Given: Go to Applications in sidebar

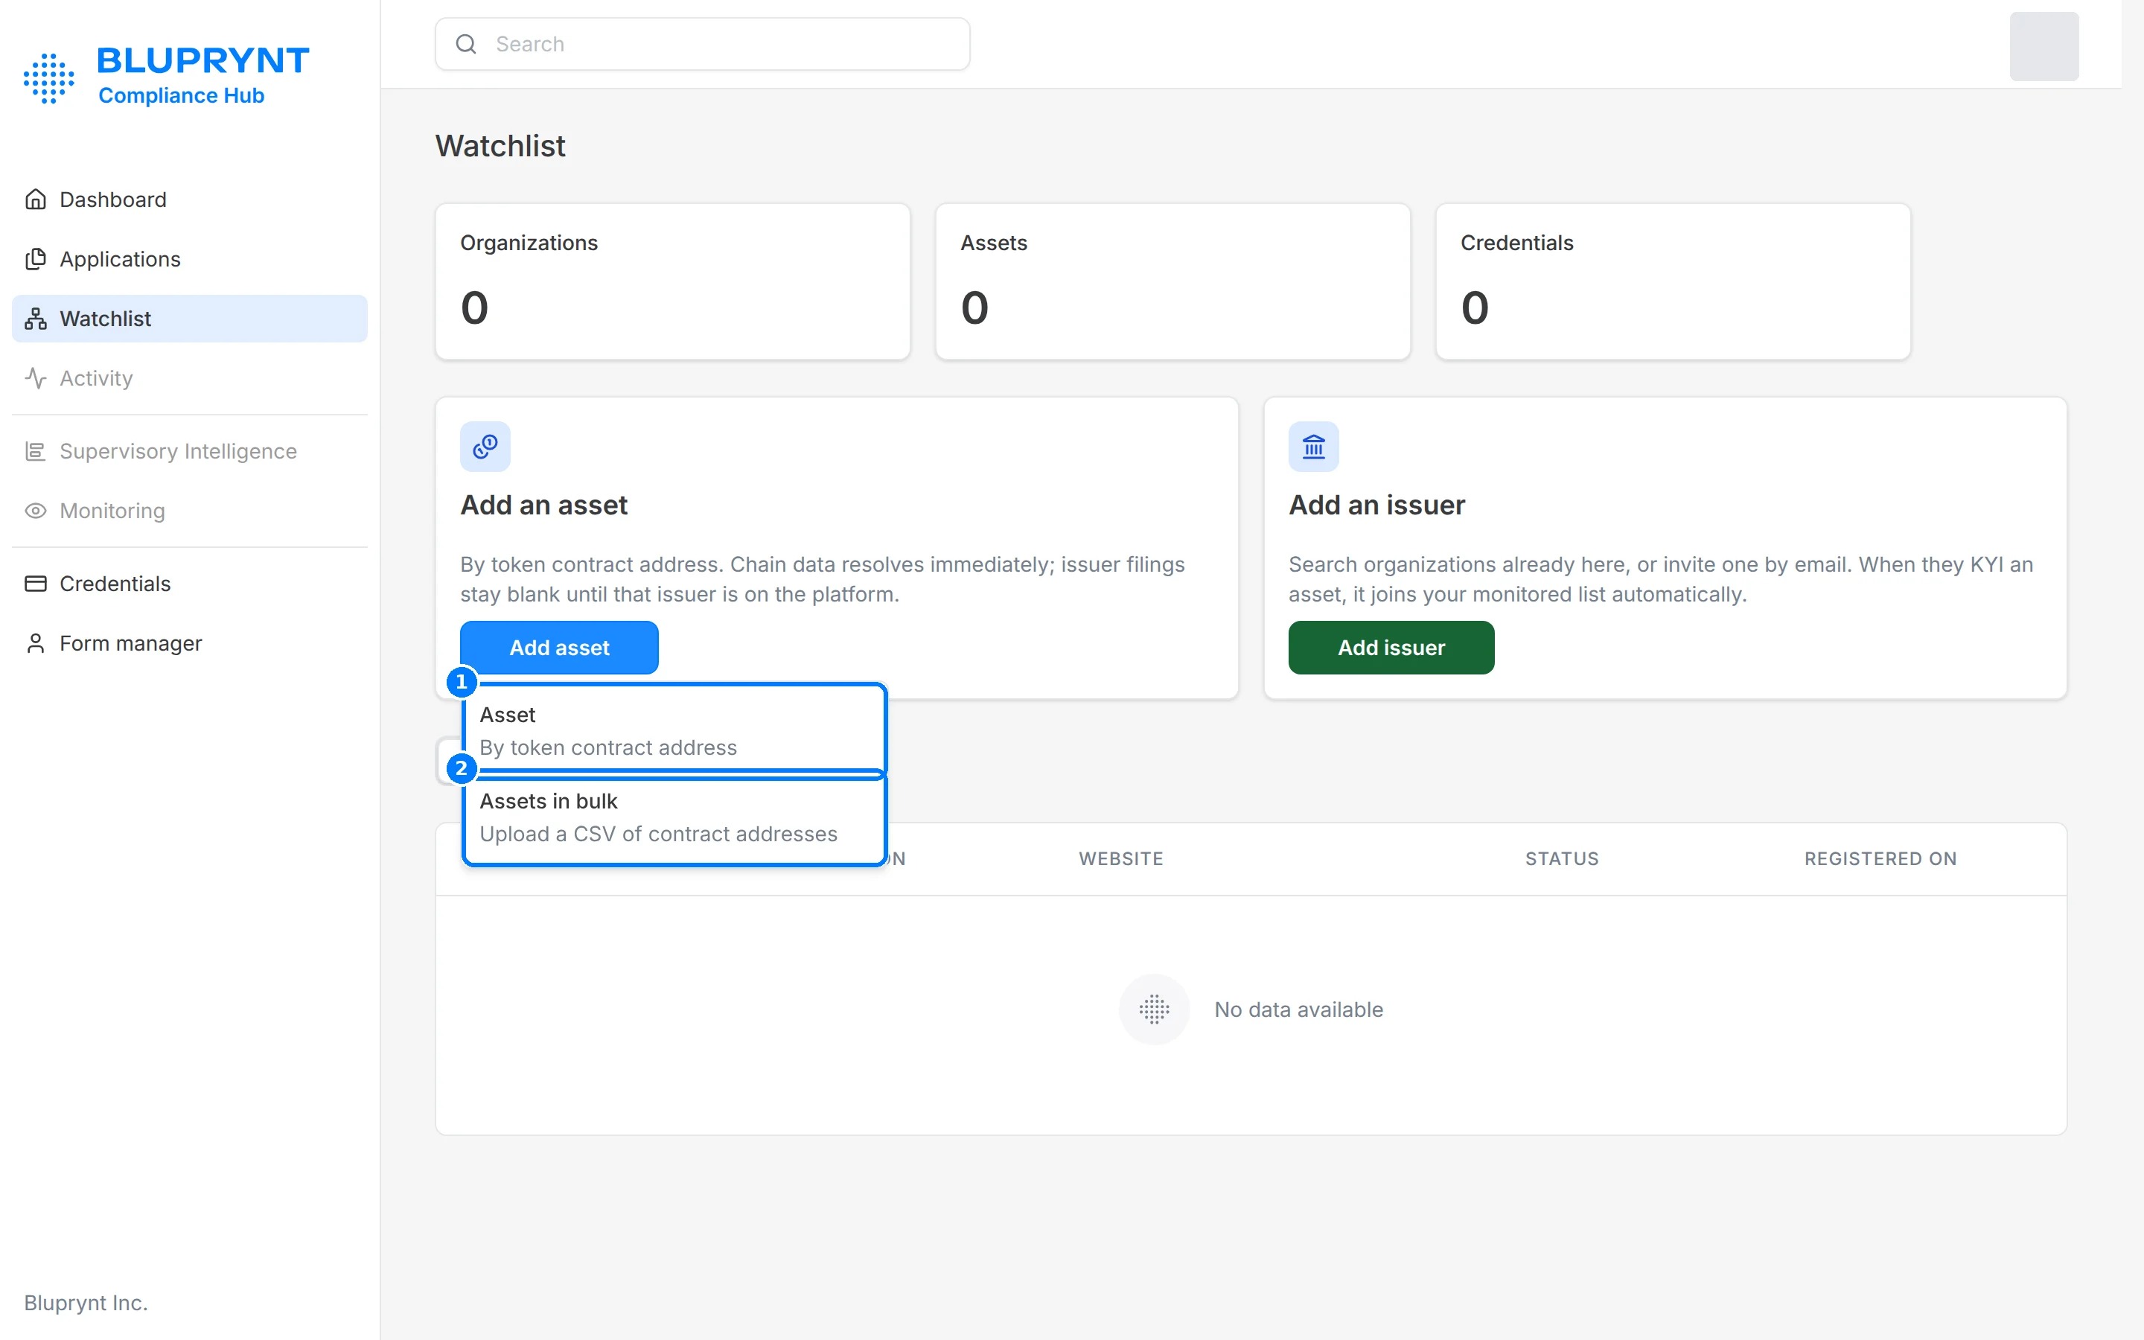Looking at the screenshot, I should click(x=190, y=259).
